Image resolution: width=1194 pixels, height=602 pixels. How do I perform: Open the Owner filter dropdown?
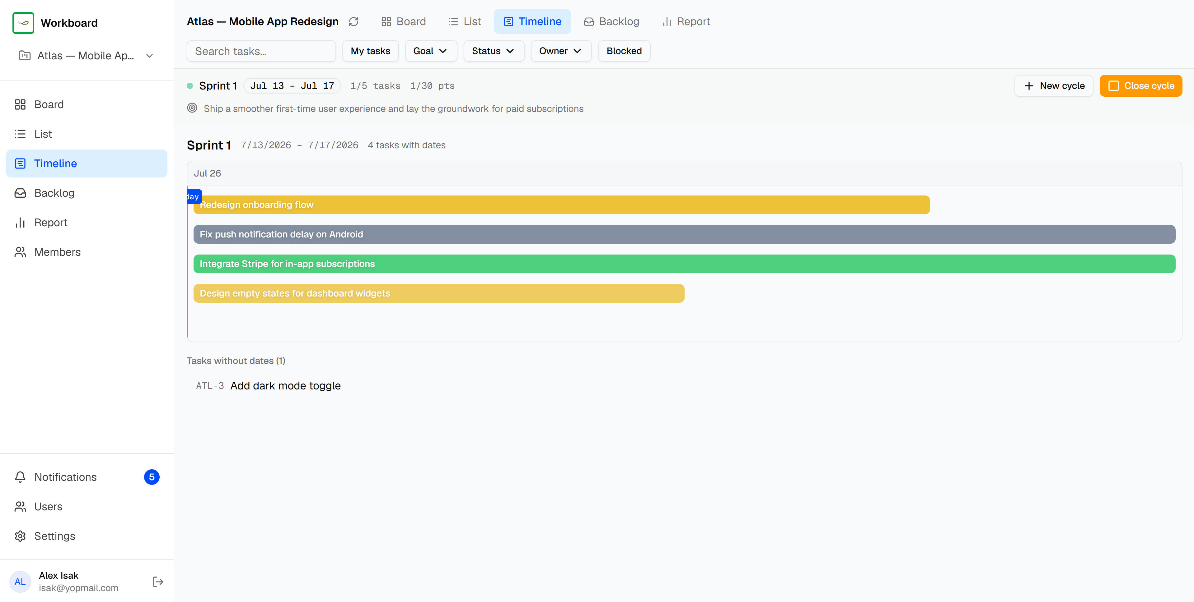click(561, 51)
